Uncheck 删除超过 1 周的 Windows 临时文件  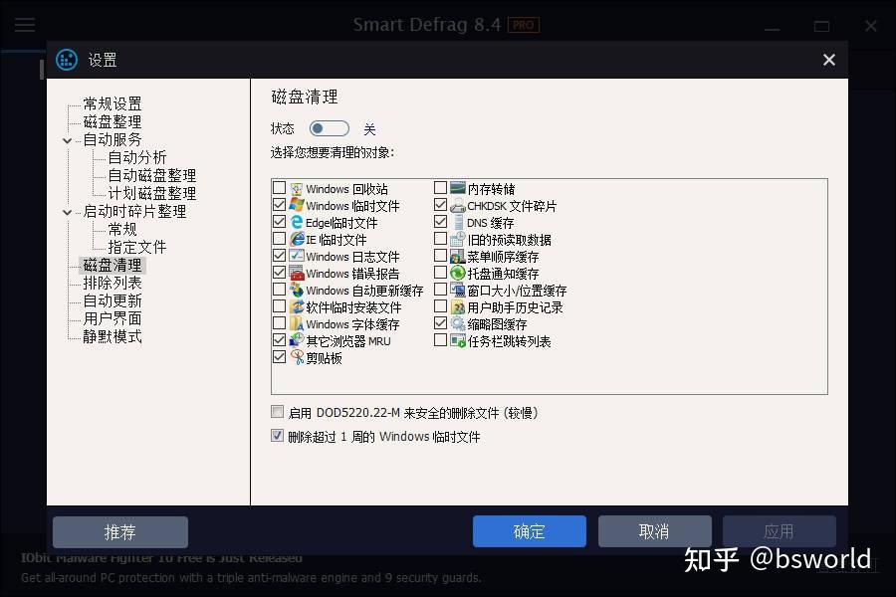276,436
